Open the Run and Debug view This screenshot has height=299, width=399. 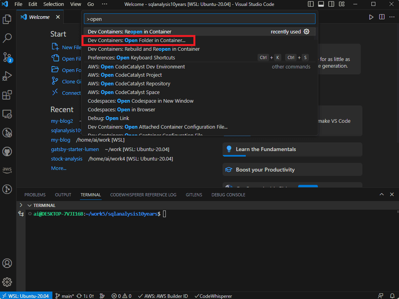7,76
